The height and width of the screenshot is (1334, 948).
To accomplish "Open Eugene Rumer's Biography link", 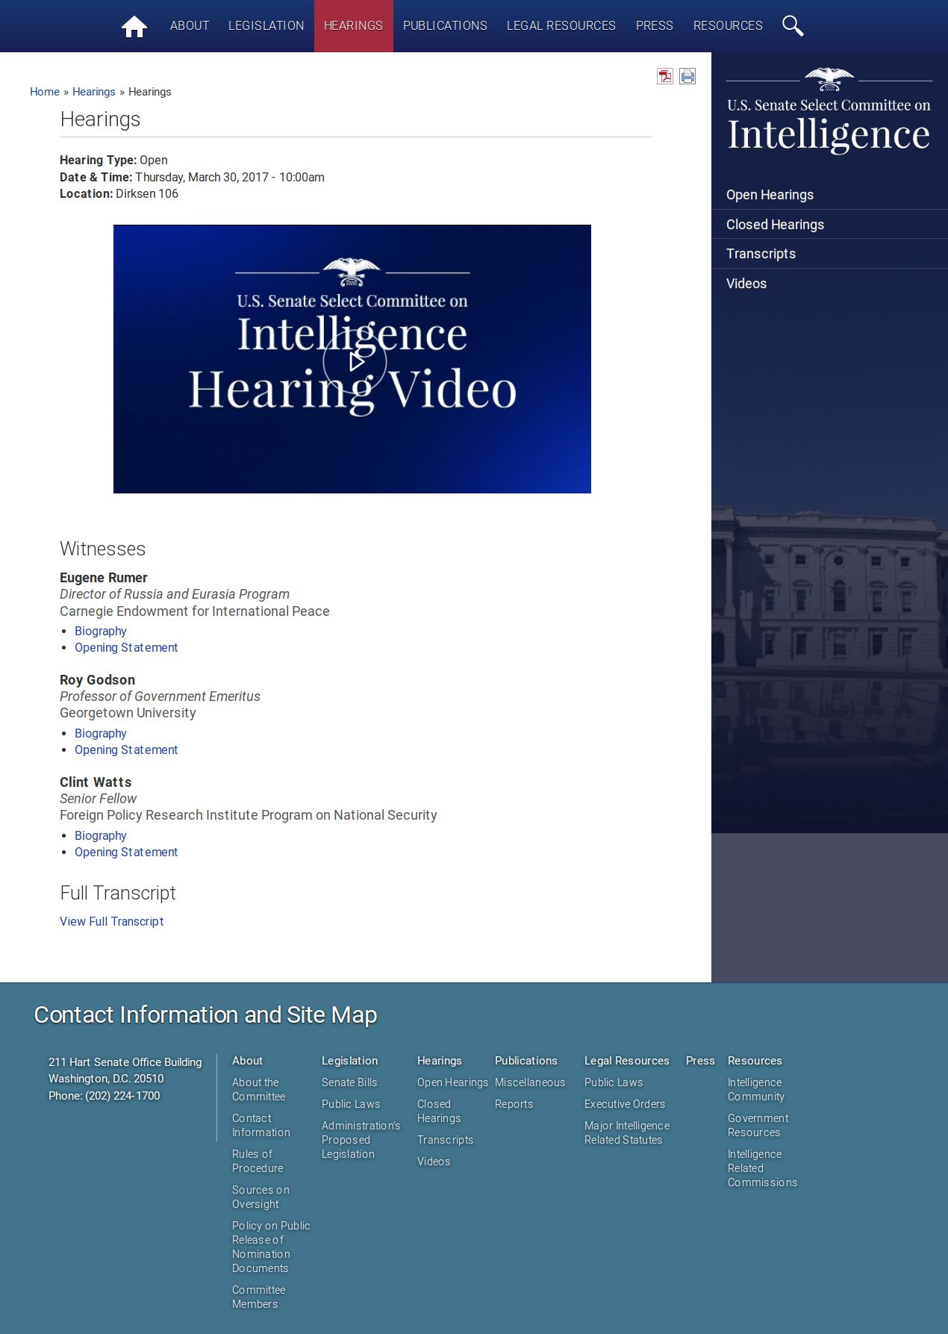I will [x=100, y=632].
